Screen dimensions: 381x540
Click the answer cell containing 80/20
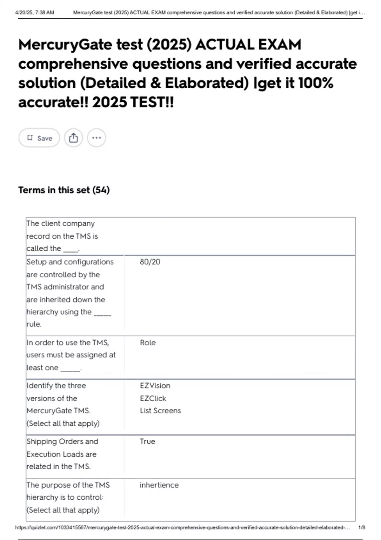point(150,262)
